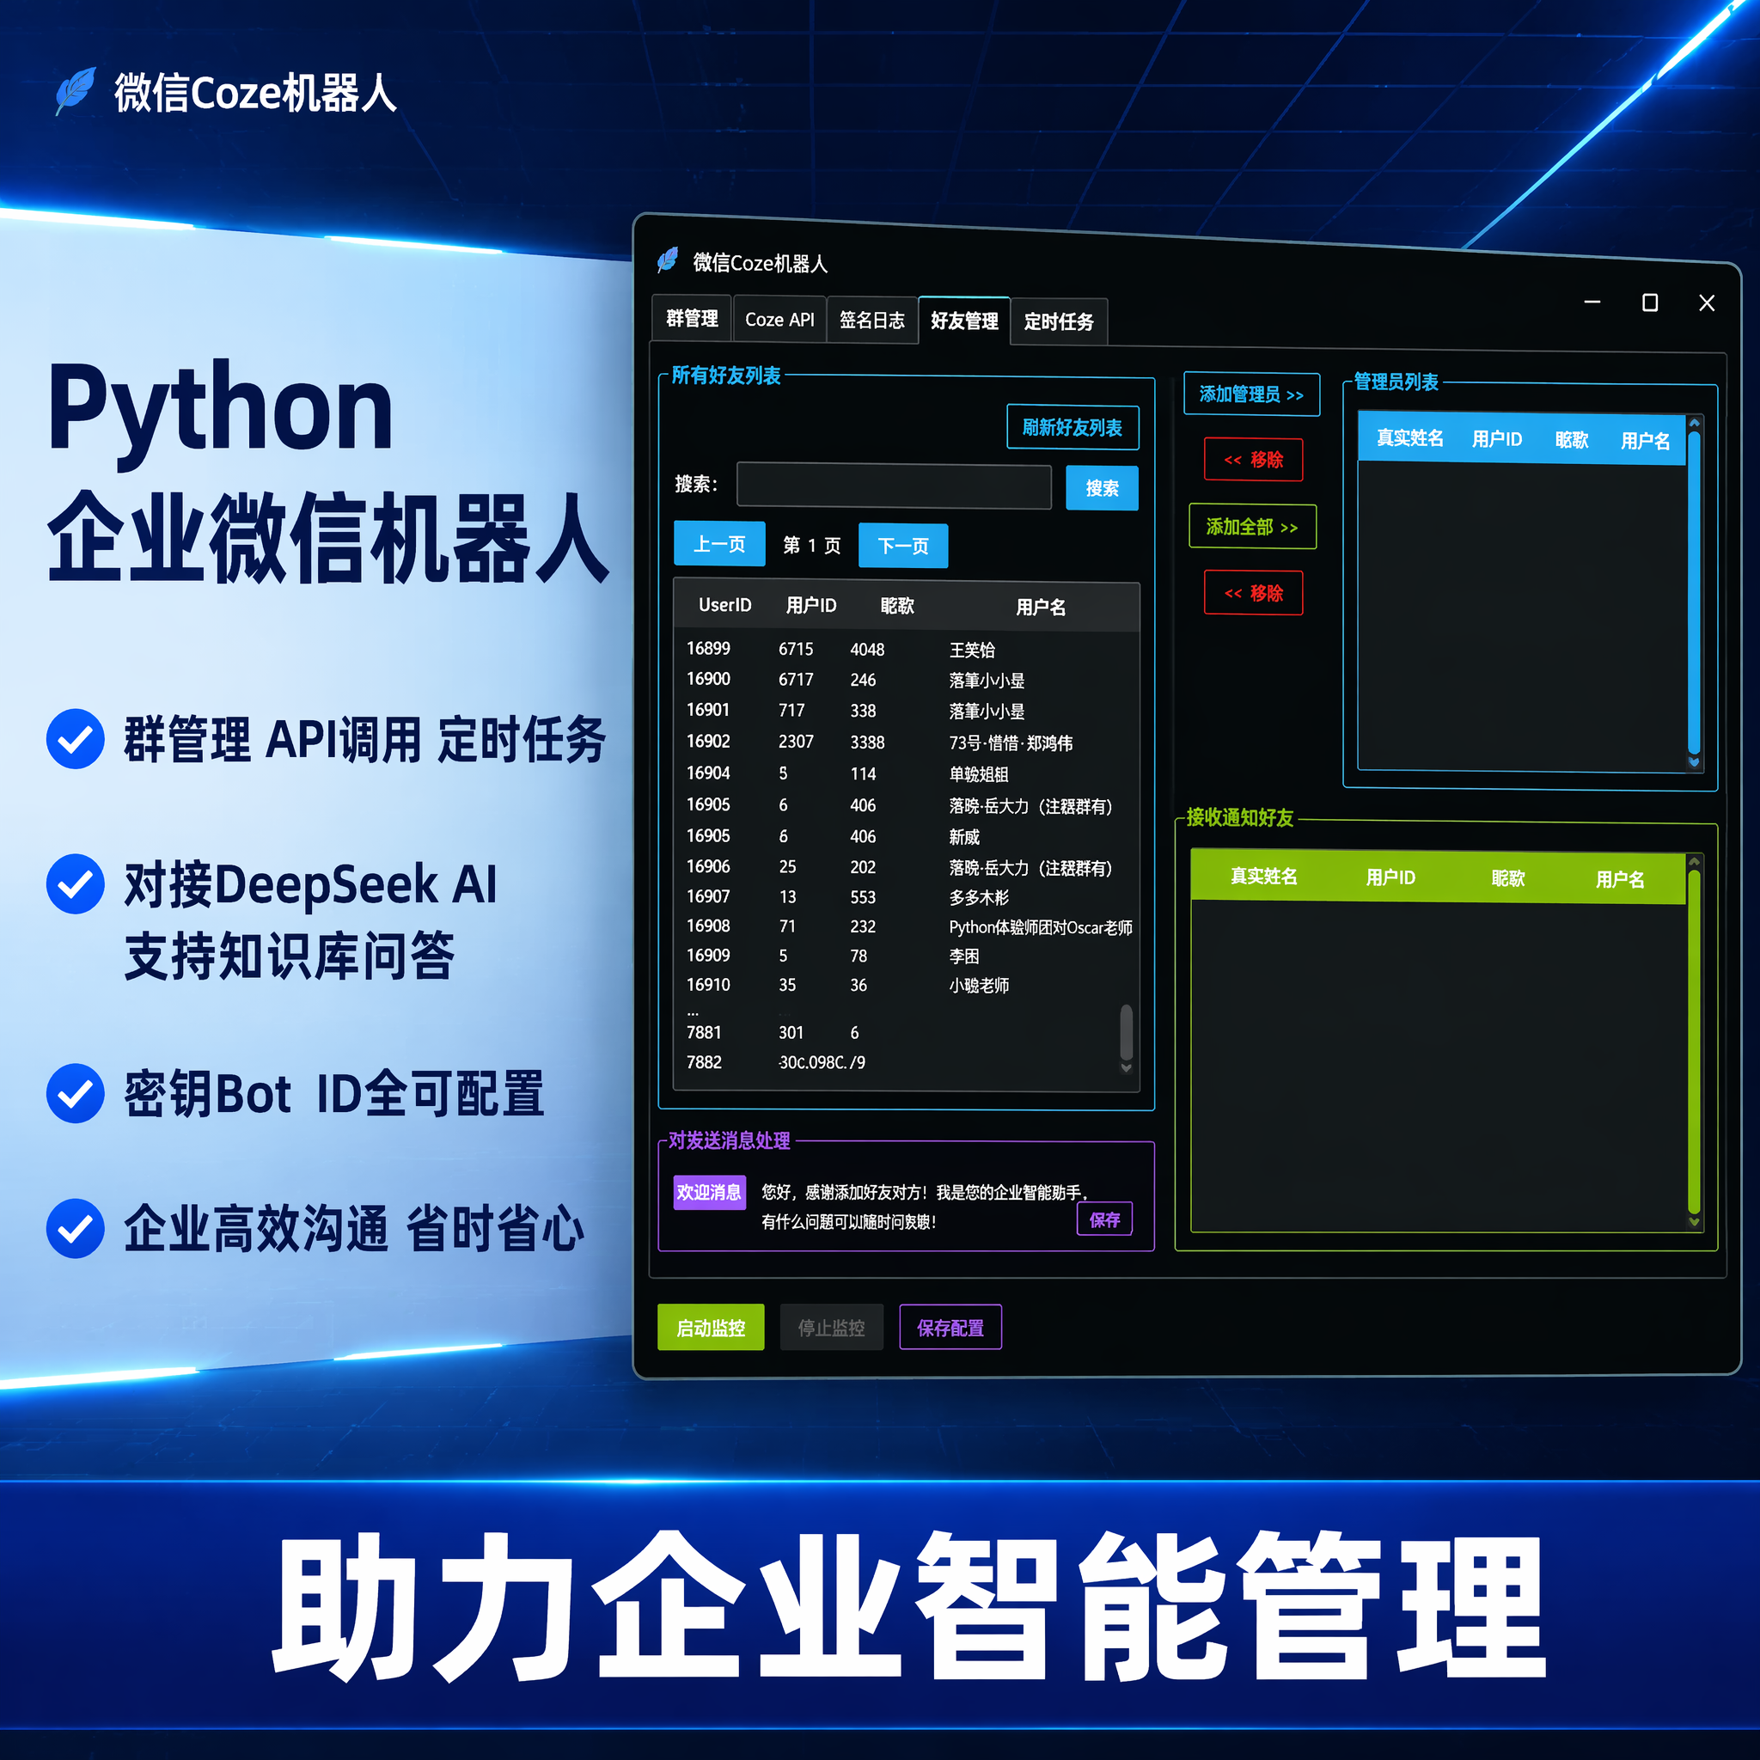Viewport: 1760px width, 1760px height.
Task: Click the 移除 button directly below 添加管理员
Action: pos(1254,460)
